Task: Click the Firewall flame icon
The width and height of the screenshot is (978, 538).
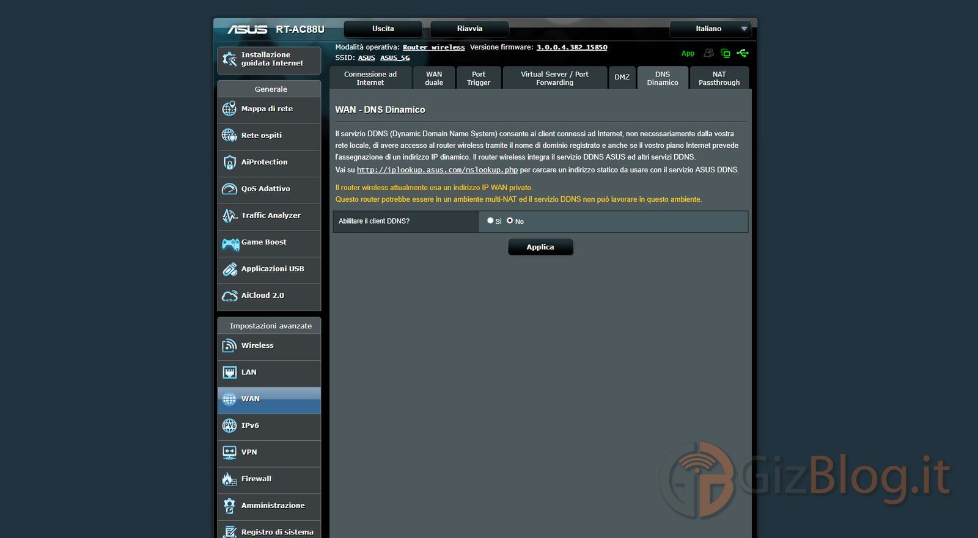Action: coord(229,479)
